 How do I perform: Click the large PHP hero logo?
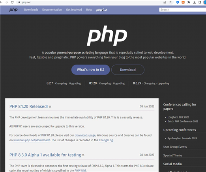coord(107,36)
